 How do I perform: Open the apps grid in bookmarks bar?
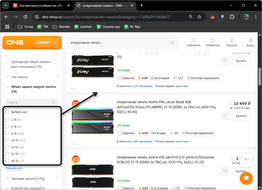pos(7,27)
